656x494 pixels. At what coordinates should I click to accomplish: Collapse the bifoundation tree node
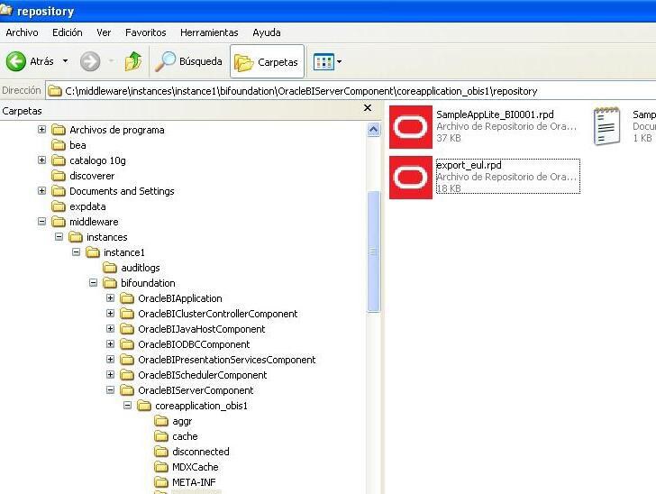94,283
